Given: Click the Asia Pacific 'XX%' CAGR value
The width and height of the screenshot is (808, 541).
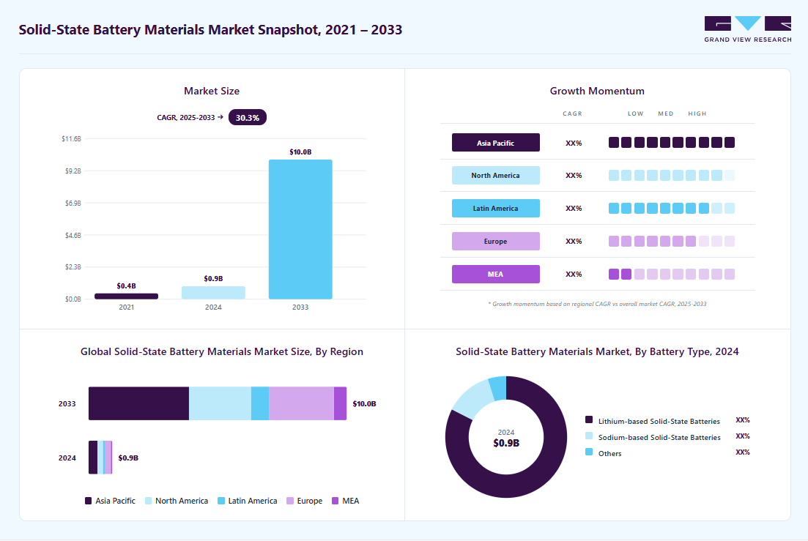Looking at the screenshot, I should click(574, 143).
